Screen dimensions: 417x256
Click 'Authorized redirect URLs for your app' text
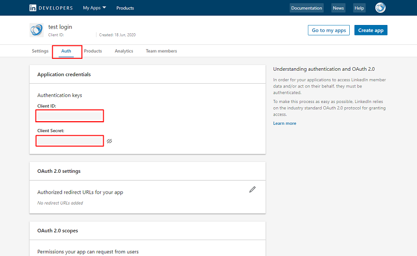pos(80,193)
